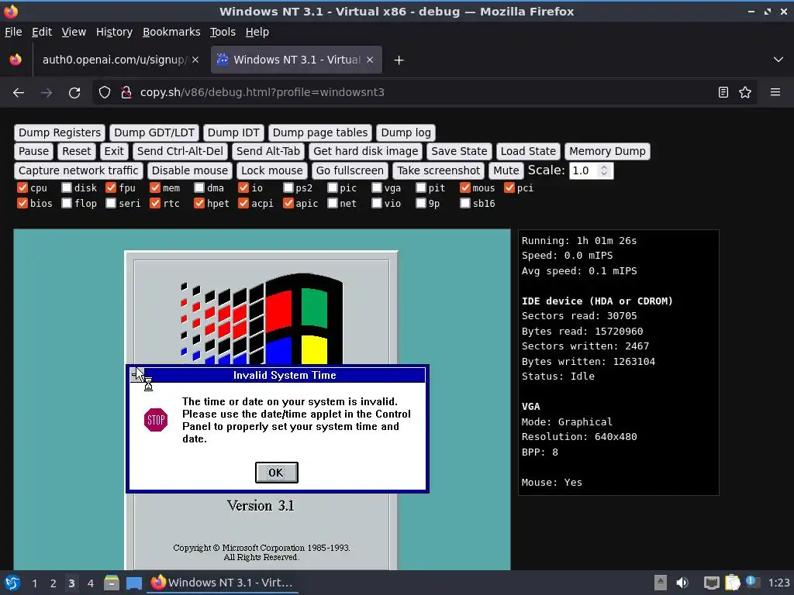Open the Bookmarks menu
The image size is (794, 595).
pos(171,32)
